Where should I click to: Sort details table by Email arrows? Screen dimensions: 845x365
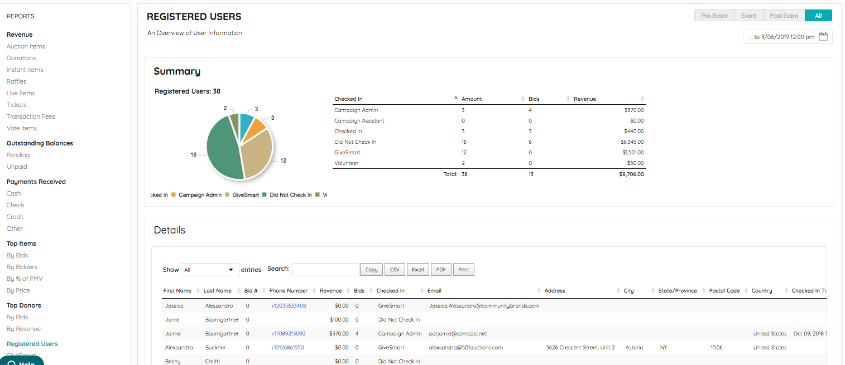539,291
